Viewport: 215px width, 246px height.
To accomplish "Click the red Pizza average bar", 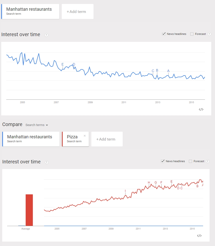I will (29, 210).
